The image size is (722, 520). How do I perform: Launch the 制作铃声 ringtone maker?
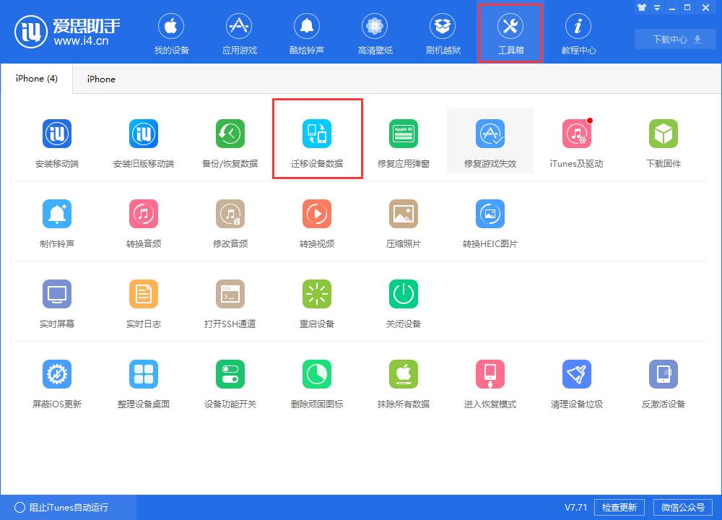(57, 221)
